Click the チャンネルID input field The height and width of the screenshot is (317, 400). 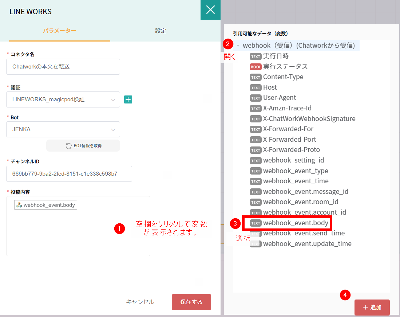(x=69, y=174)
